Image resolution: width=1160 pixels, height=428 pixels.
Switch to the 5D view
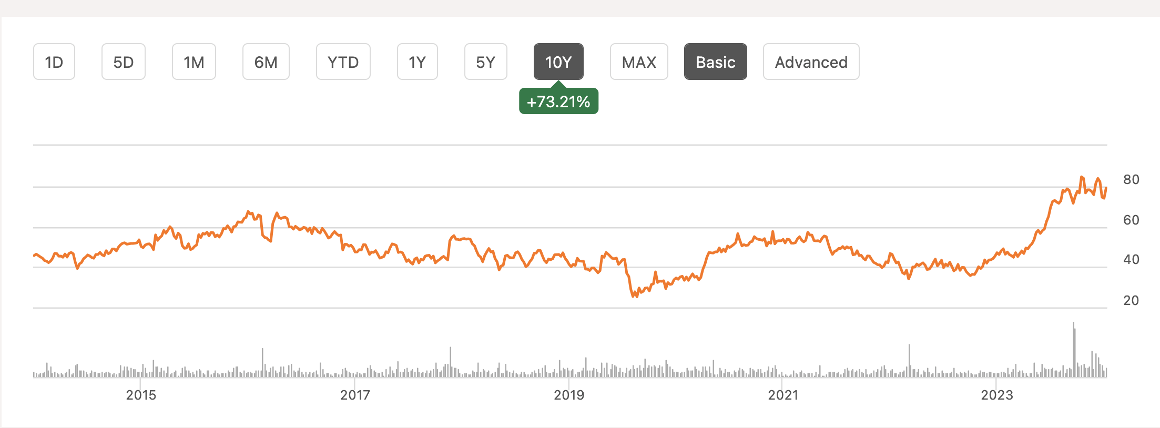124,62
